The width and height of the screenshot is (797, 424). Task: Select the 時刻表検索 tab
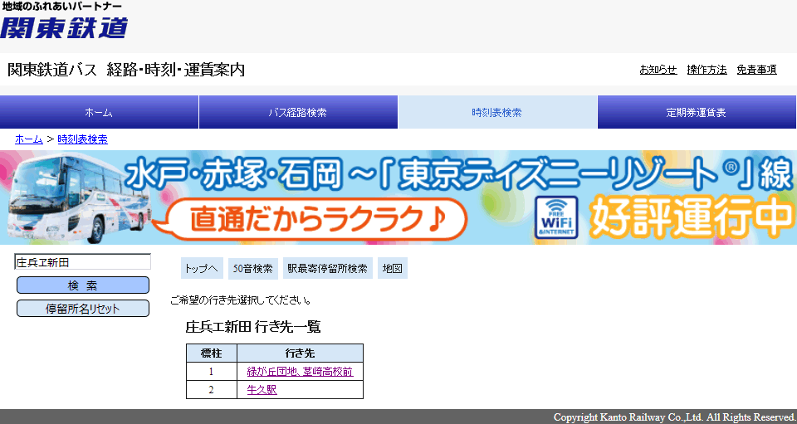(497, 112)
